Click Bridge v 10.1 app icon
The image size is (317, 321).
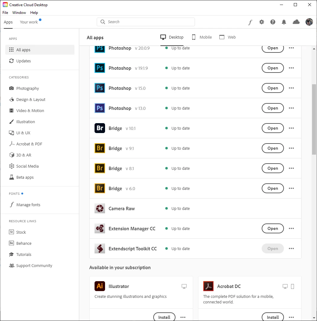[100, 128]
